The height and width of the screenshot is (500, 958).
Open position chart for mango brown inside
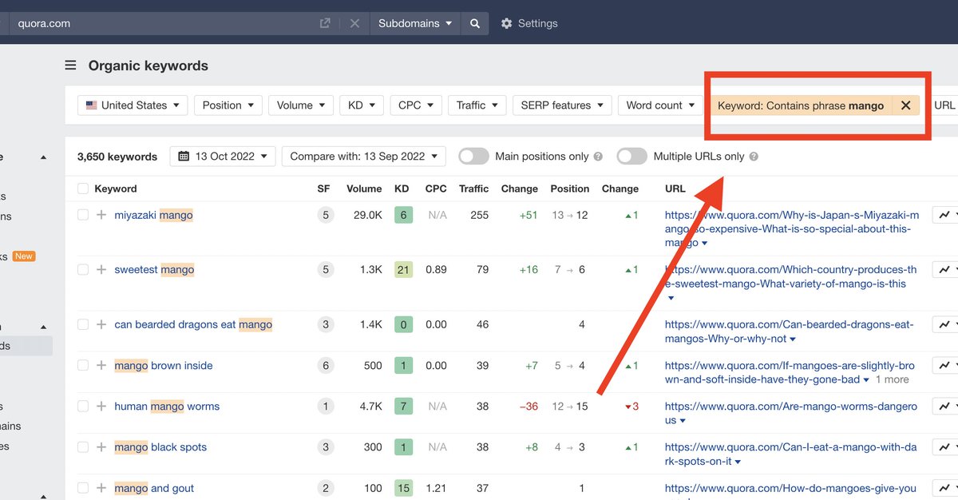(946, 365)
